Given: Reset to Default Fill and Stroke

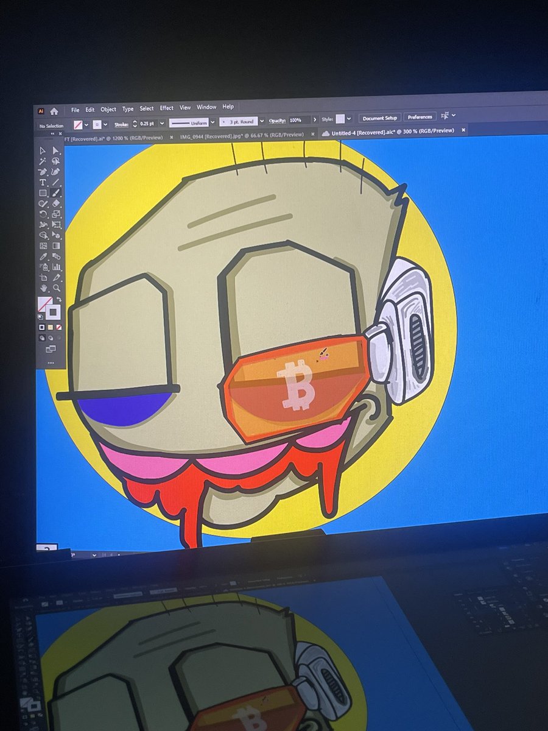Looking at the screenshot, I should (40, 317).
